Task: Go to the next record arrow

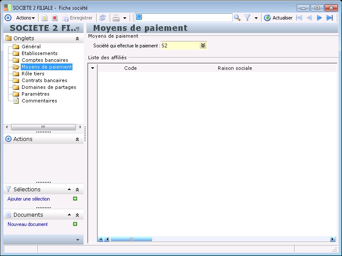Action: (320, 18)
